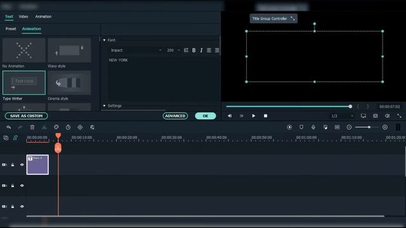Click the preview volume speaker icon

tap(388, 116)
